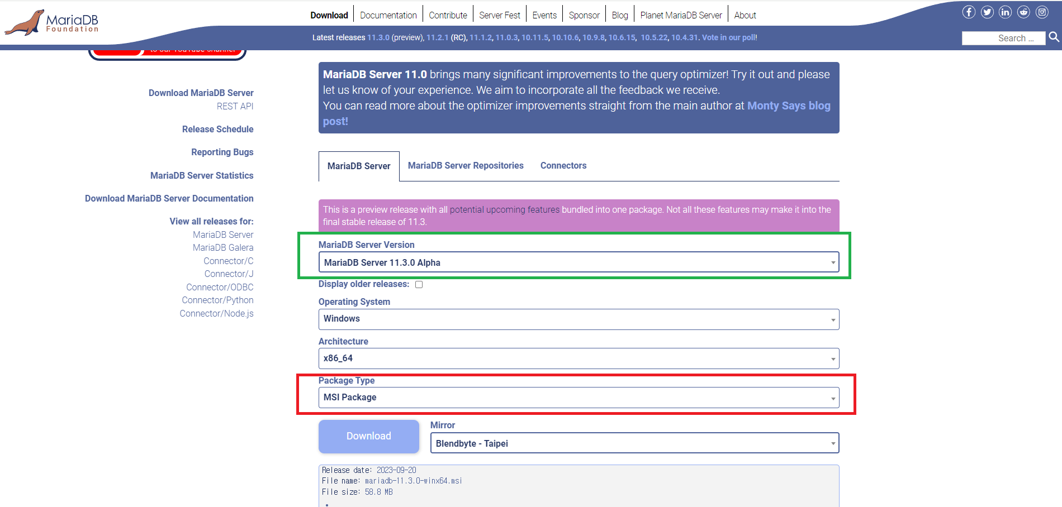Open the 11.2.1 RC release link
1062x507 pixels.
click(x=438, y=37)
